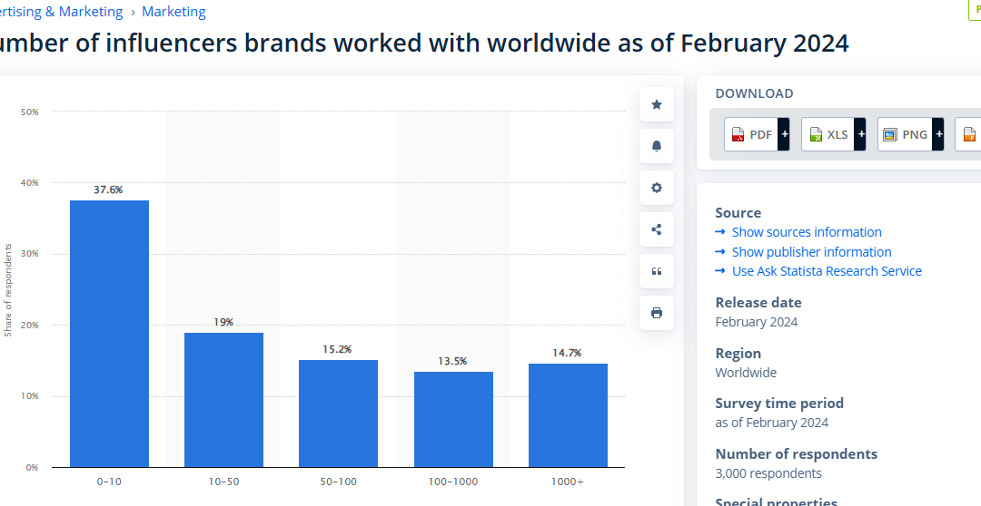Open Use Ask Statista Research Service
Image resolution: width=981 pixels, height=506 pixels.
point(827,271)
